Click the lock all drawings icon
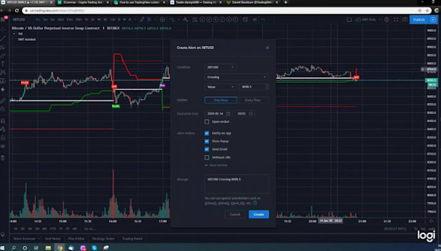441x251 pixels. click(3, 138)
